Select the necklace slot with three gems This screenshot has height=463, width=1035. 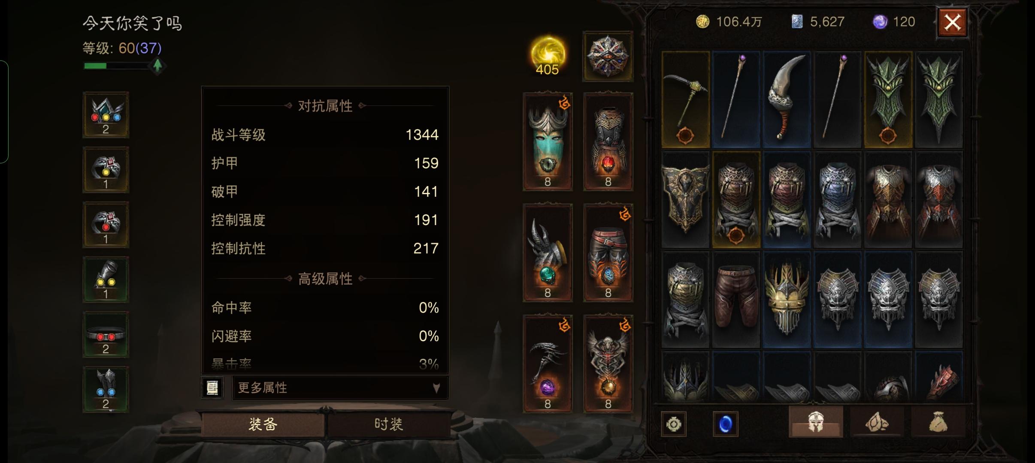(106, 115)
